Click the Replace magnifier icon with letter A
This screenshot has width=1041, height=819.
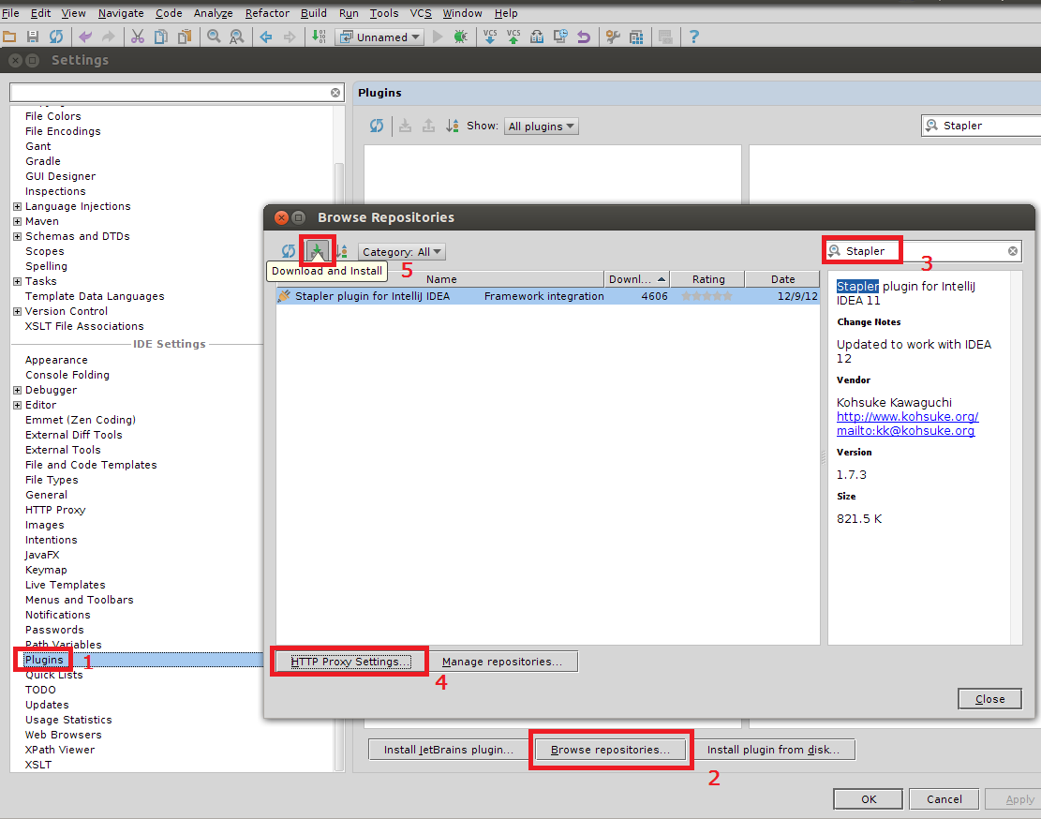pyautogui.click(x=236, y=37)
